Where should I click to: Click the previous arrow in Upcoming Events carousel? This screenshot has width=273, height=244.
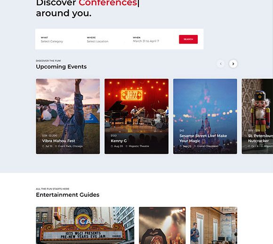click(221, 64)
